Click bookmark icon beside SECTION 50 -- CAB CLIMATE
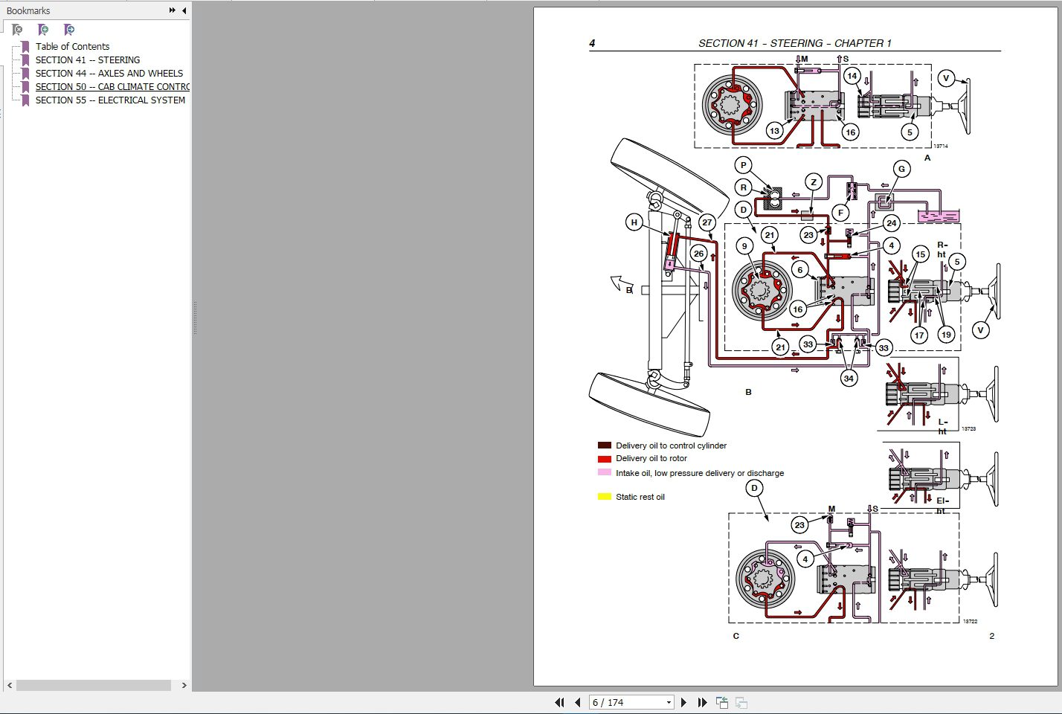The height and width of the screenshot is (714, 1062). click(25, 86)
